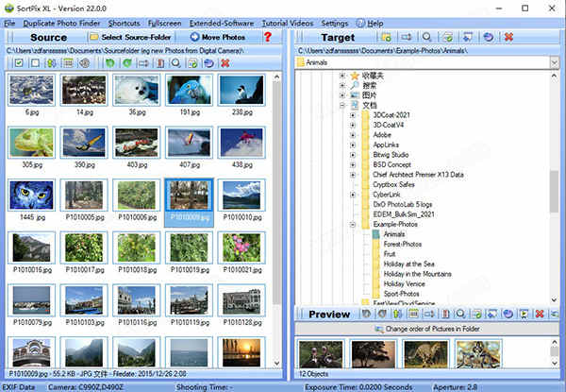Image resolution: width=566 pixels, height=392 pixels.
Task: Open the Fullscreen menu
Action: pyautogui.click(x=164, y=24)
